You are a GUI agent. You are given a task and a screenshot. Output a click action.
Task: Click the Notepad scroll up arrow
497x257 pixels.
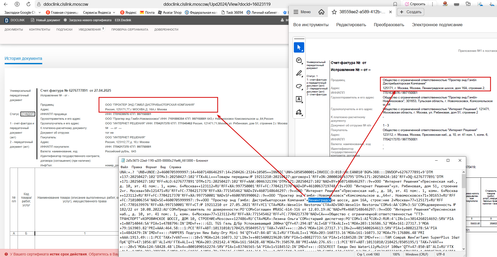464,172
